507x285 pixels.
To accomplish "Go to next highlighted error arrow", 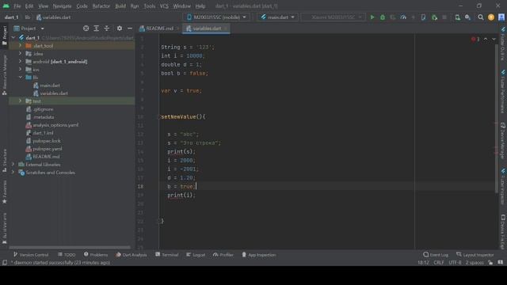I will pos(494,39).
